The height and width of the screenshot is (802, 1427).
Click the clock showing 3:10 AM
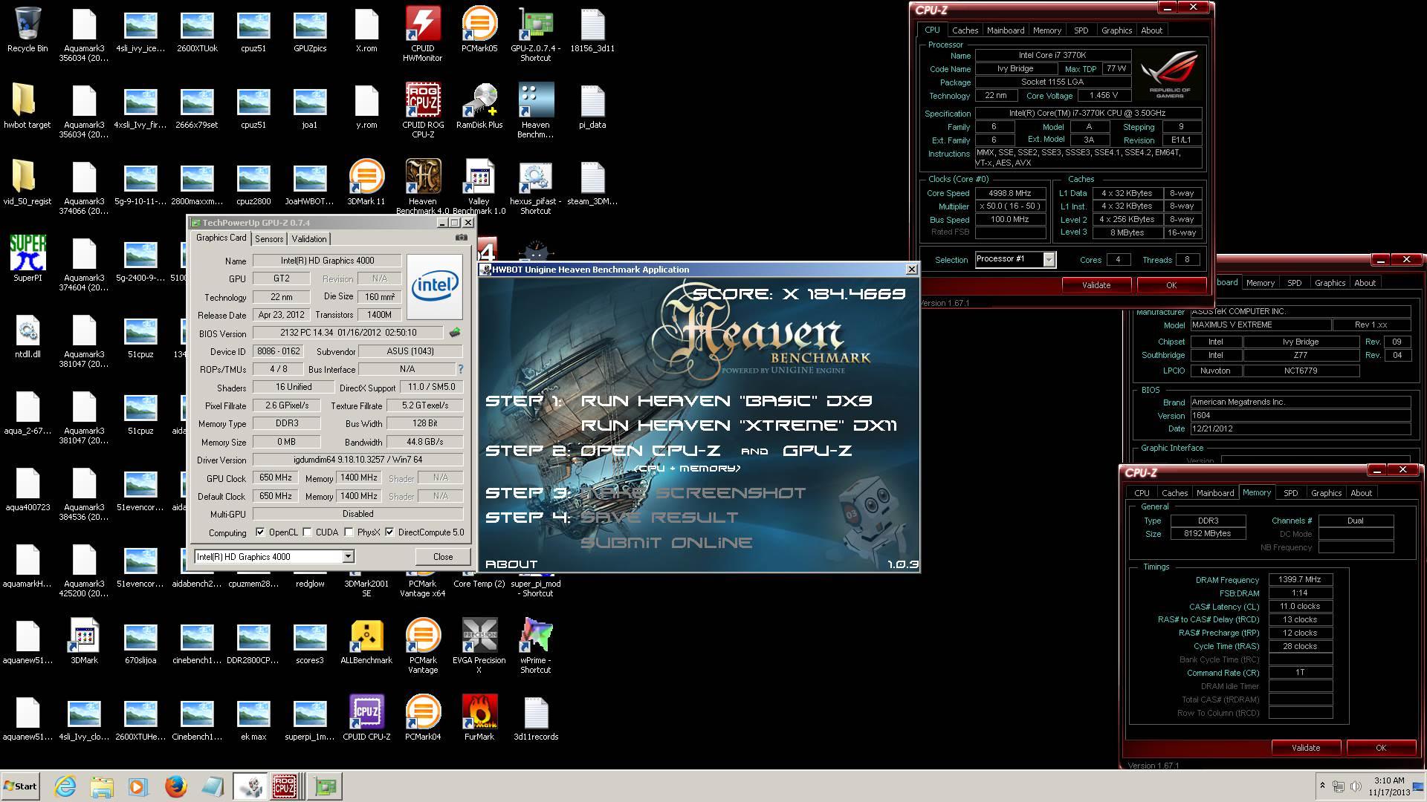(x=1389, y=780)
